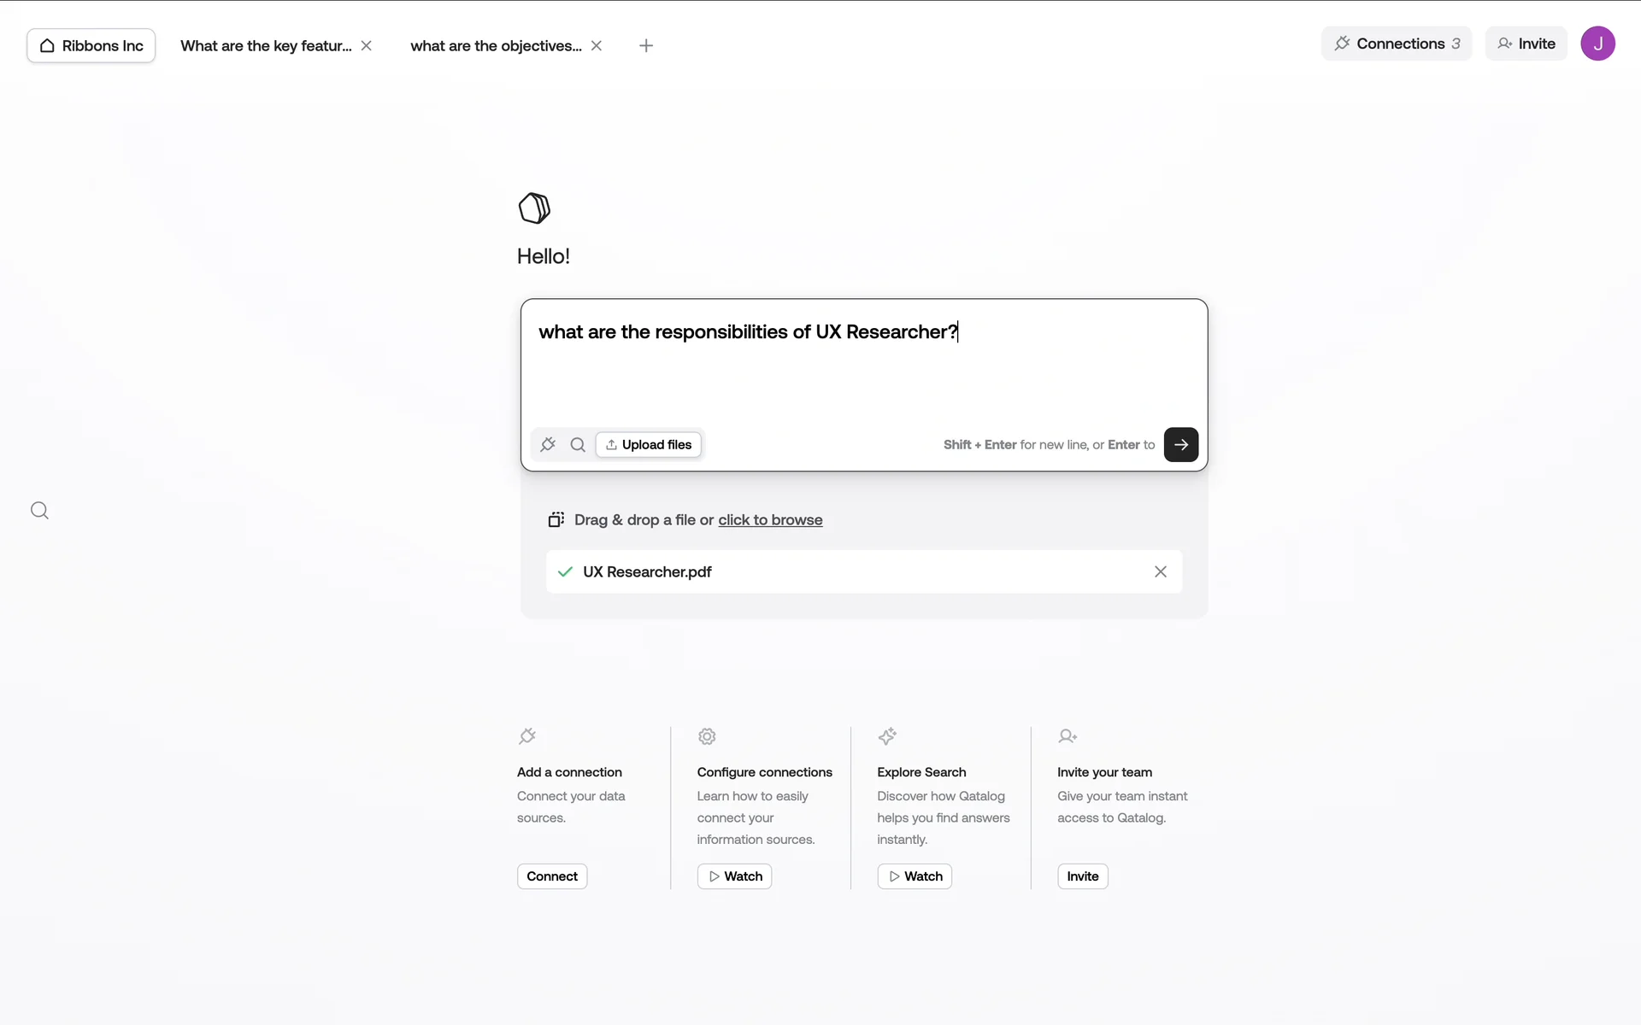This screenshot has width=1641, height=1025.
Task: Open the Ribbons Inc home tab
Action: click(x=91, y=45)
